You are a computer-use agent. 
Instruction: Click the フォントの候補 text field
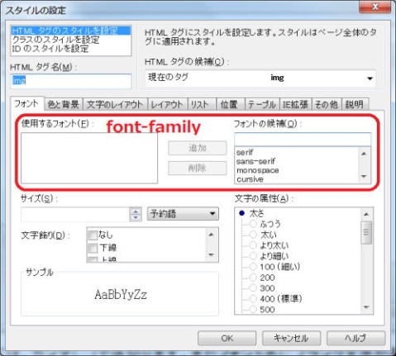303,140
